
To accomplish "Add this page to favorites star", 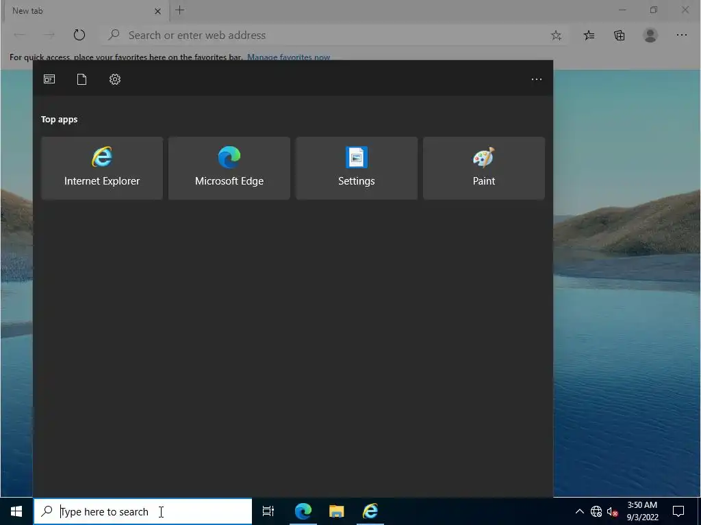I will (x=556, y=36).
